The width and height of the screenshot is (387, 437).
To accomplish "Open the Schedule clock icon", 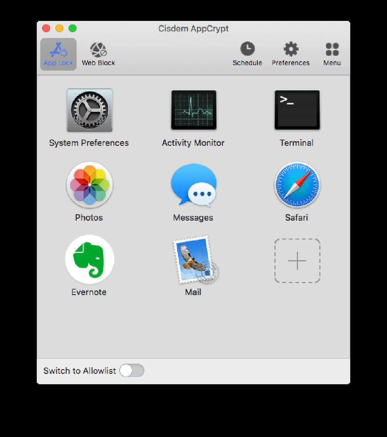I will click(x=247, y=49).
